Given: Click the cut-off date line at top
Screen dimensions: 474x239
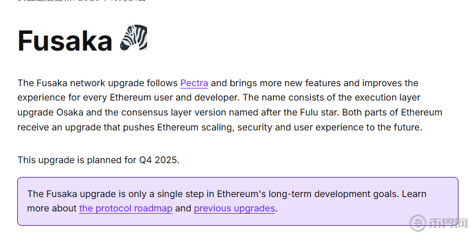Looking at the screenshot, I should [80, 2].
